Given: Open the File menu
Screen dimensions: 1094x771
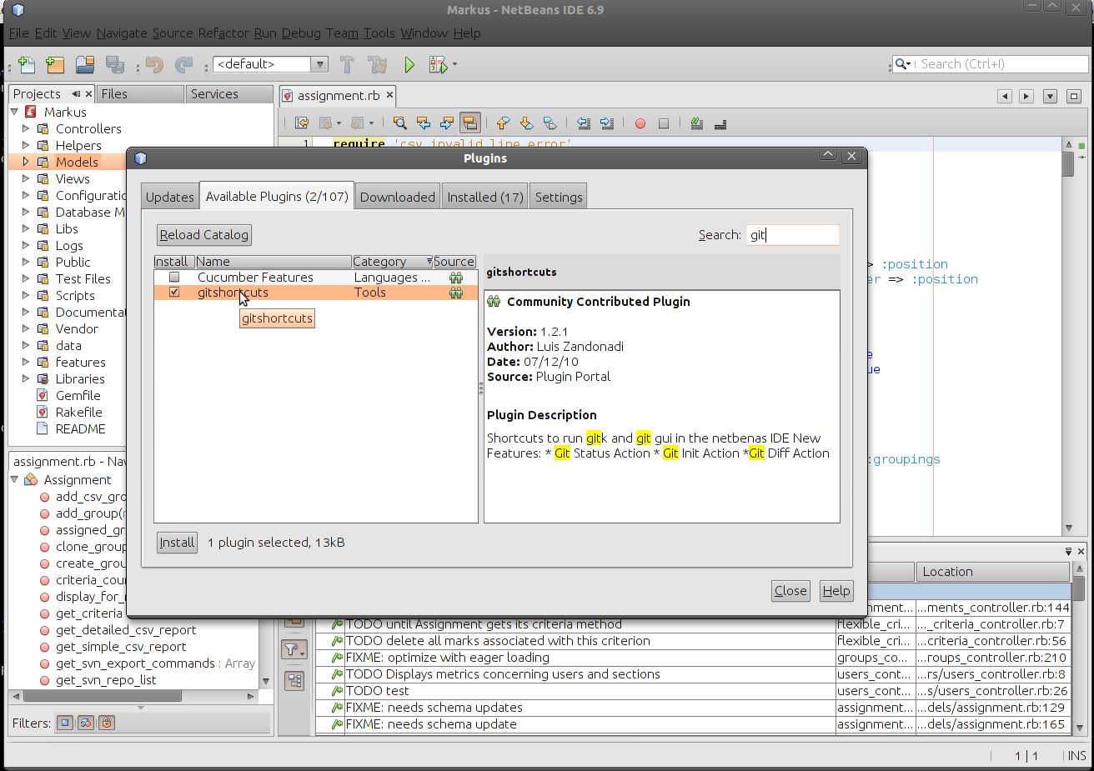Looking at the screenshot, I should coord(18,33).
